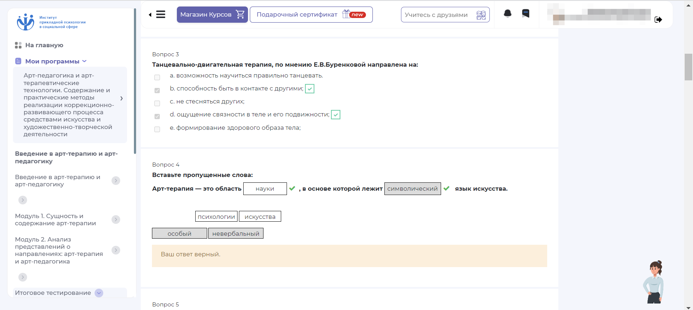Click the символический answer blank
Screen dimensions: 693x310
pos(413,189)
